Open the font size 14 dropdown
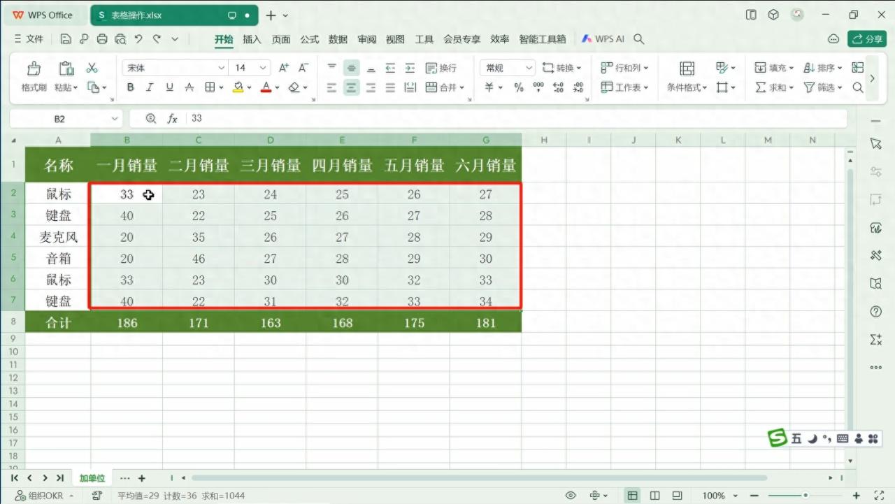The width and height of the screenshot is (895, 504). tap(263, 68)
